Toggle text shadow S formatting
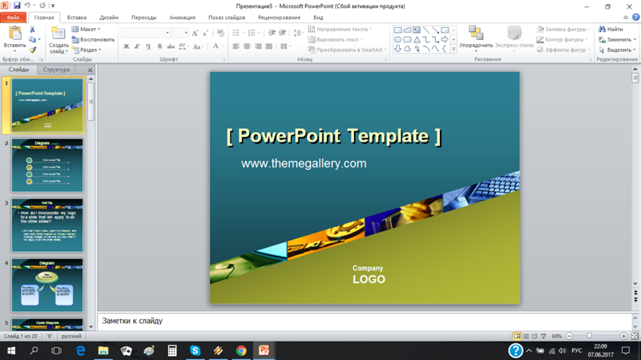 pyautogui.click(x=159, y=46)
